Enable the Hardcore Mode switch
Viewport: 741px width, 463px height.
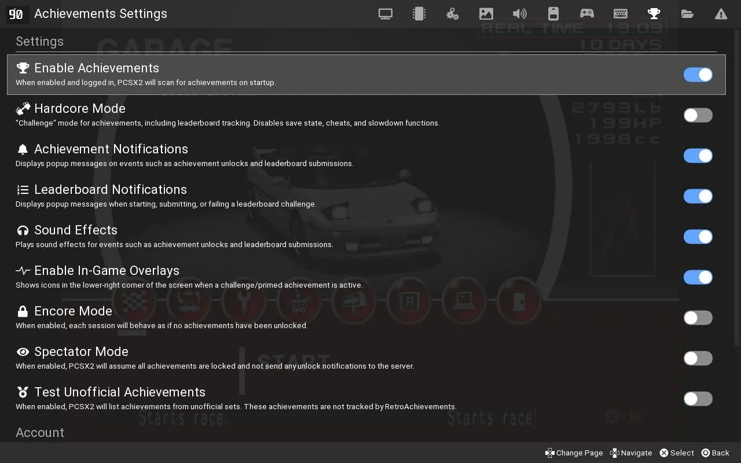(x=698, y=115)
